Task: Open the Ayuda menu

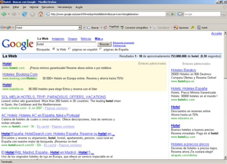Action: 79,7
